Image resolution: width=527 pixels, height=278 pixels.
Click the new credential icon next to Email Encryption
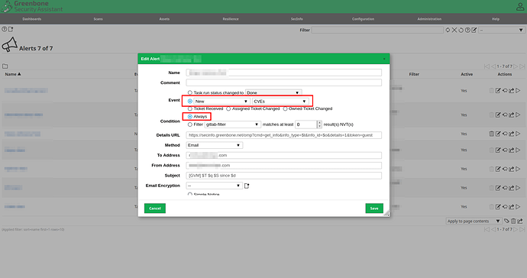[247, 186]
